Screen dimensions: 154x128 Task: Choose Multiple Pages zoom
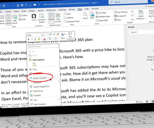coord(103,17)
